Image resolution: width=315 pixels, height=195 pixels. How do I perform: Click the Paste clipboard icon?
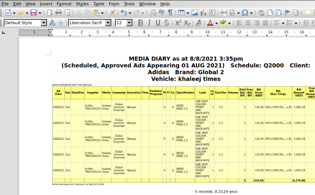[96, 12]
